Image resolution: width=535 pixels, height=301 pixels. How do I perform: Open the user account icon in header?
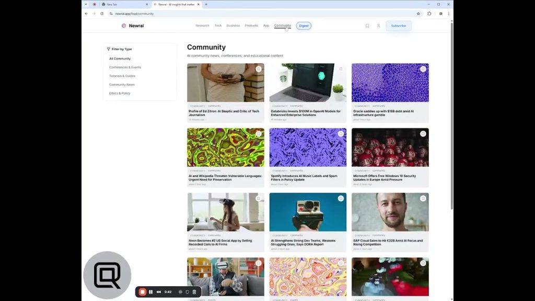[378, 26]
